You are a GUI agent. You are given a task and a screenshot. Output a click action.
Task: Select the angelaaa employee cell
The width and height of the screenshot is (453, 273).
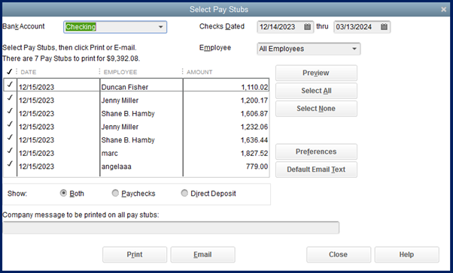coord(141,166)
